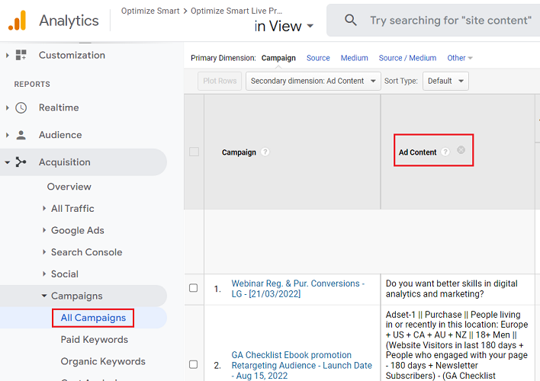The height and width of the screenshot is (381, 540).
Task: Select the Acquisition reports menu
Action: click(x=64, y=162)
